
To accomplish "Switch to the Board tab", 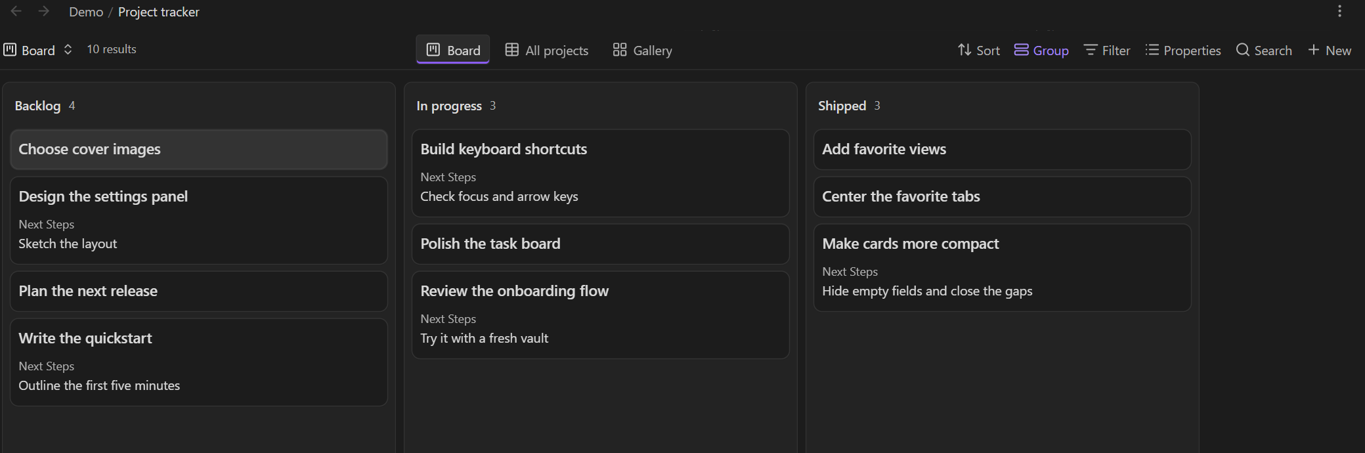I will tap(453, 50).
